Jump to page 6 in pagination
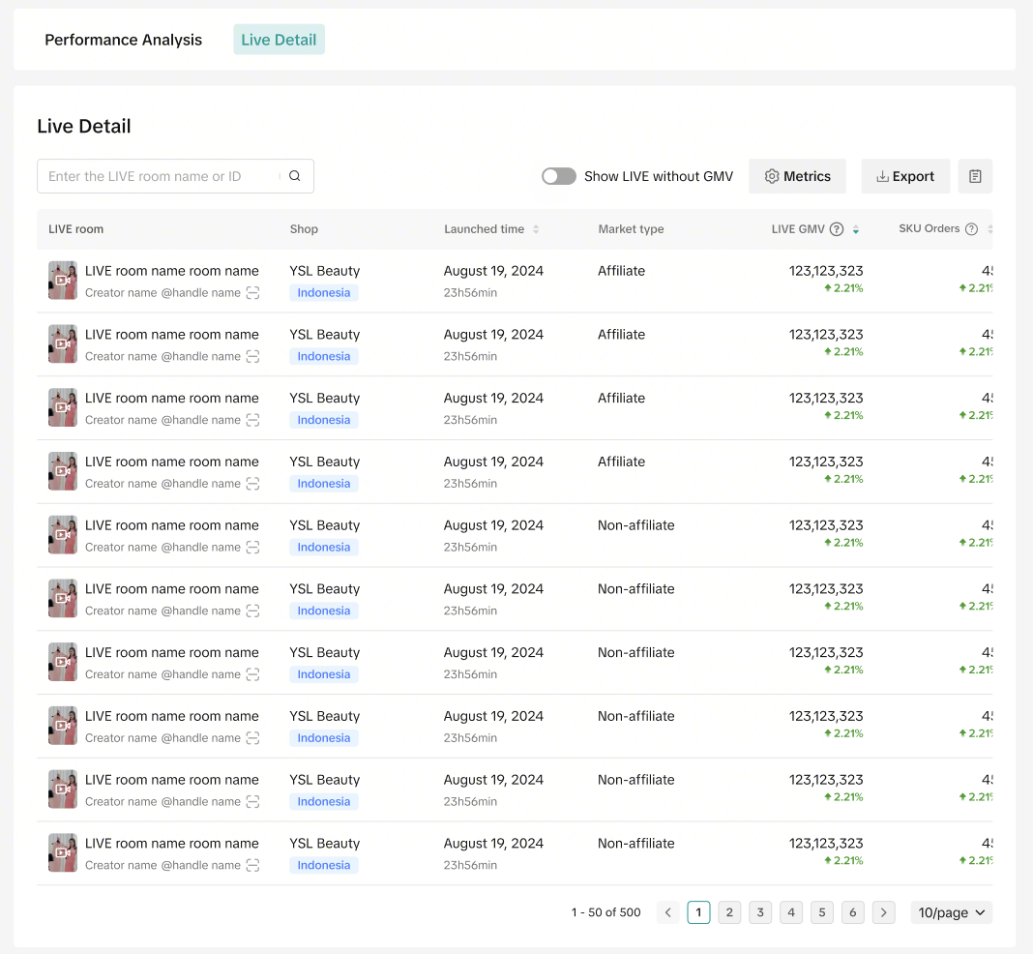This screenshot has height=954, width=1033. (852, 912)
